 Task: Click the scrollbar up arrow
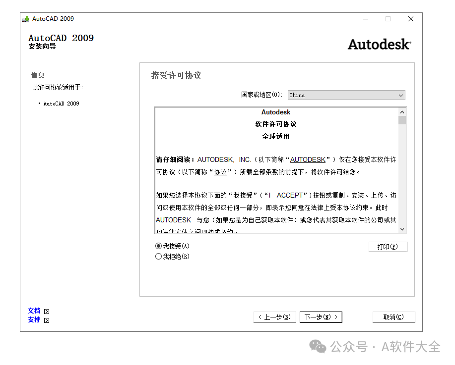[402, 111]
